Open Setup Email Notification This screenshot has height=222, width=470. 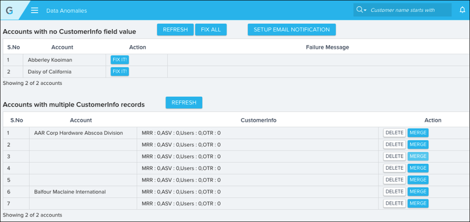pyautogui.click(x=292, y=30)
